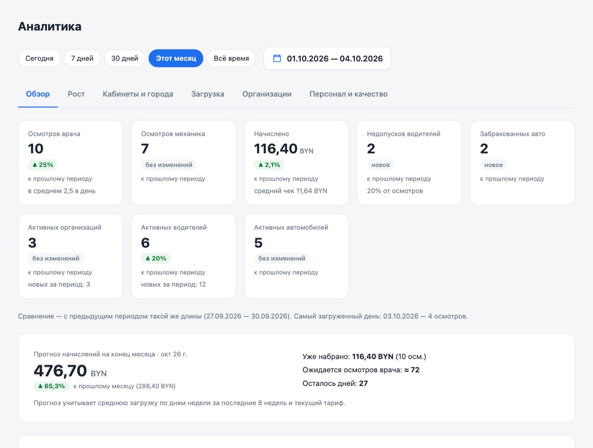Click "Осталось дней: 27" line
This screenshot has width=593, height=448.
click(335, 383)
